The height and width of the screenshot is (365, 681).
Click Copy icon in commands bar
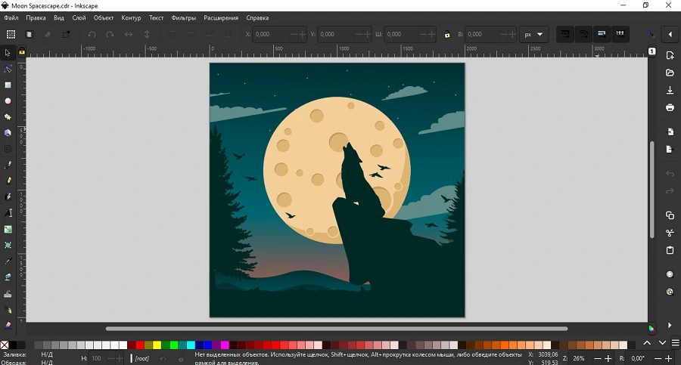[x=670, y=215]
